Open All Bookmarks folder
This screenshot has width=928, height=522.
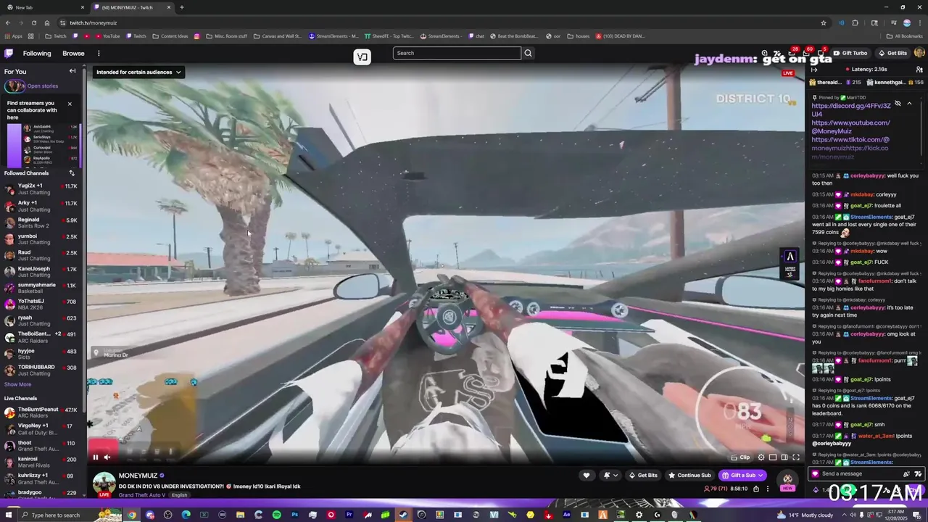(904, 36)
